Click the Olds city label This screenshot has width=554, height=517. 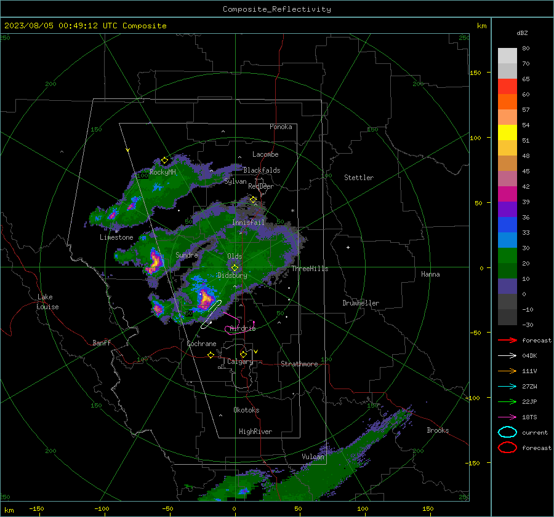tap(235, 256)
